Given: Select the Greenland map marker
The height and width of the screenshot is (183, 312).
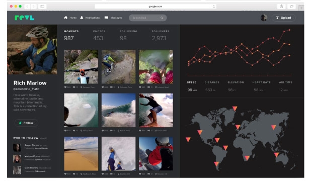Looking at the screenshot, I should (235, 109).
